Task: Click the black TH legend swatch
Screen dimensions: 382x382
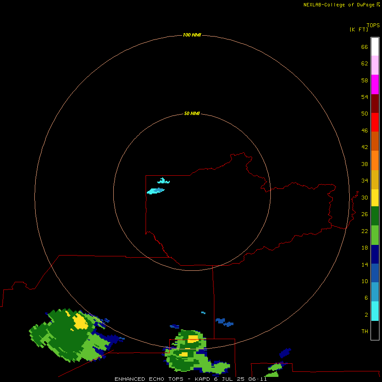Action: [x=375, y=330]
